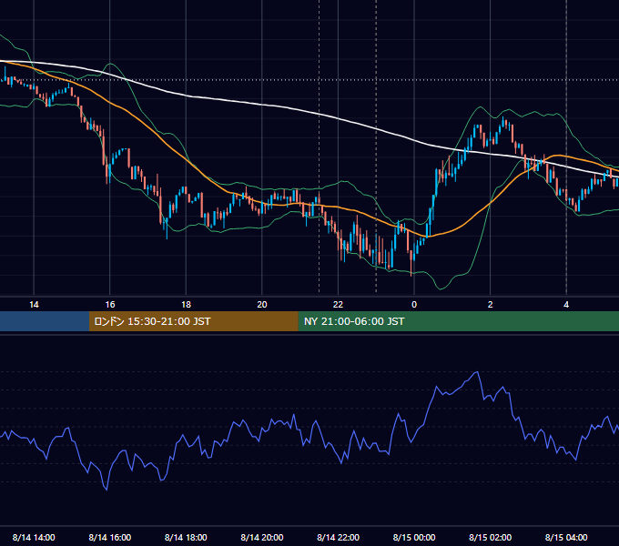The image size is (619, 546).
Task: Click the oscillator line's lowest trough
Action: [107, 490]
